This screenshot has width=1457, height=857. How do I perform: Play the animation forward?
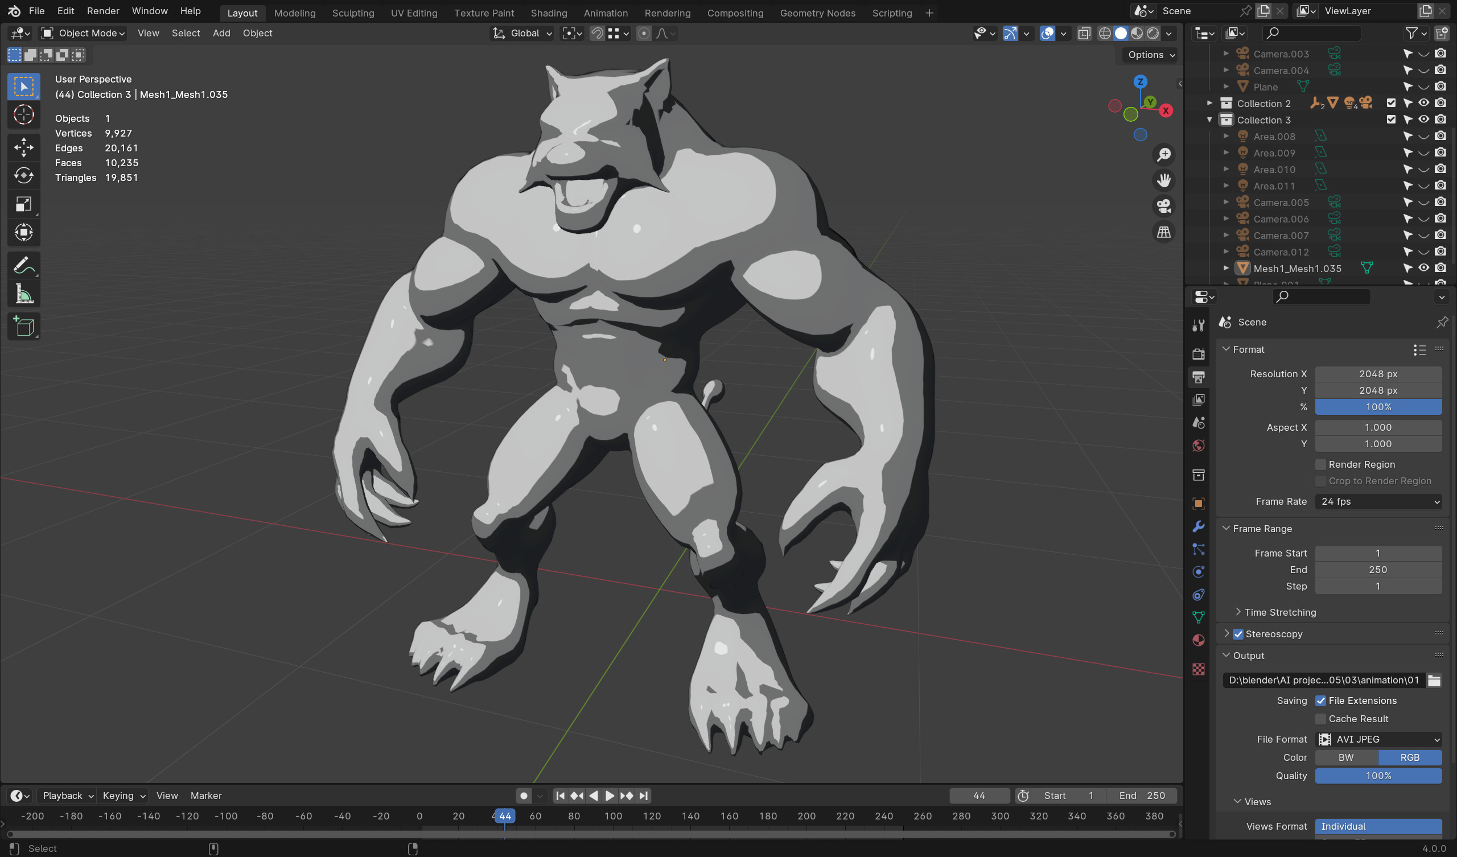610,796
